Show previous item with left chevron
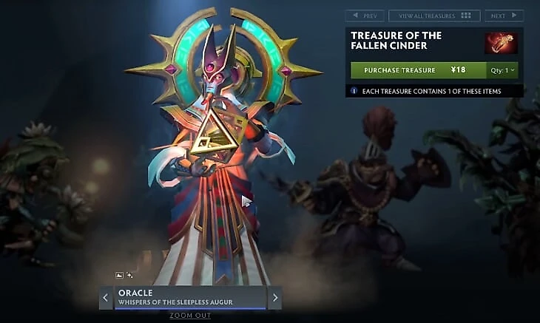Screen dimensions: 540x323 106,298
